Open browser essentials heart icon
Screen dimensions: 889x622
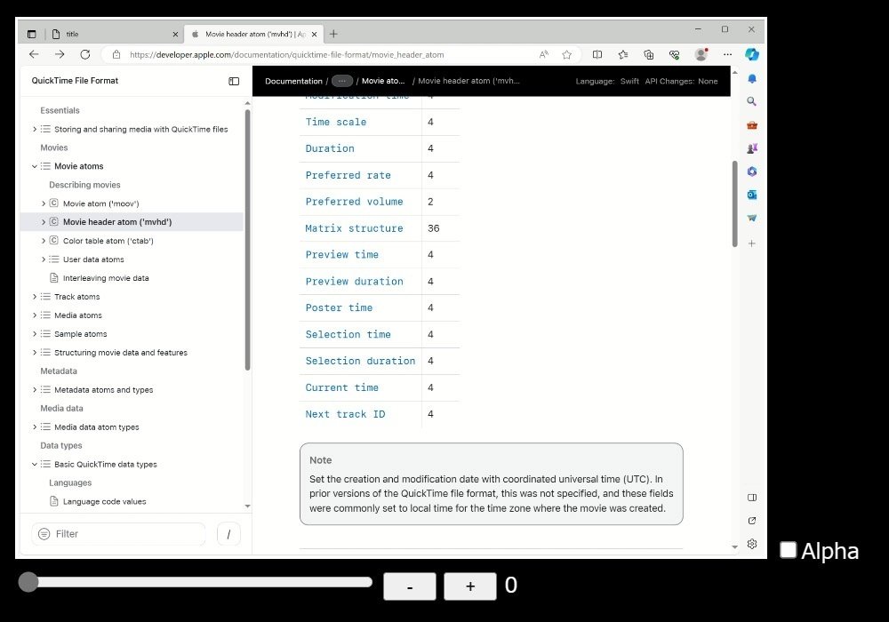(674, 54)
